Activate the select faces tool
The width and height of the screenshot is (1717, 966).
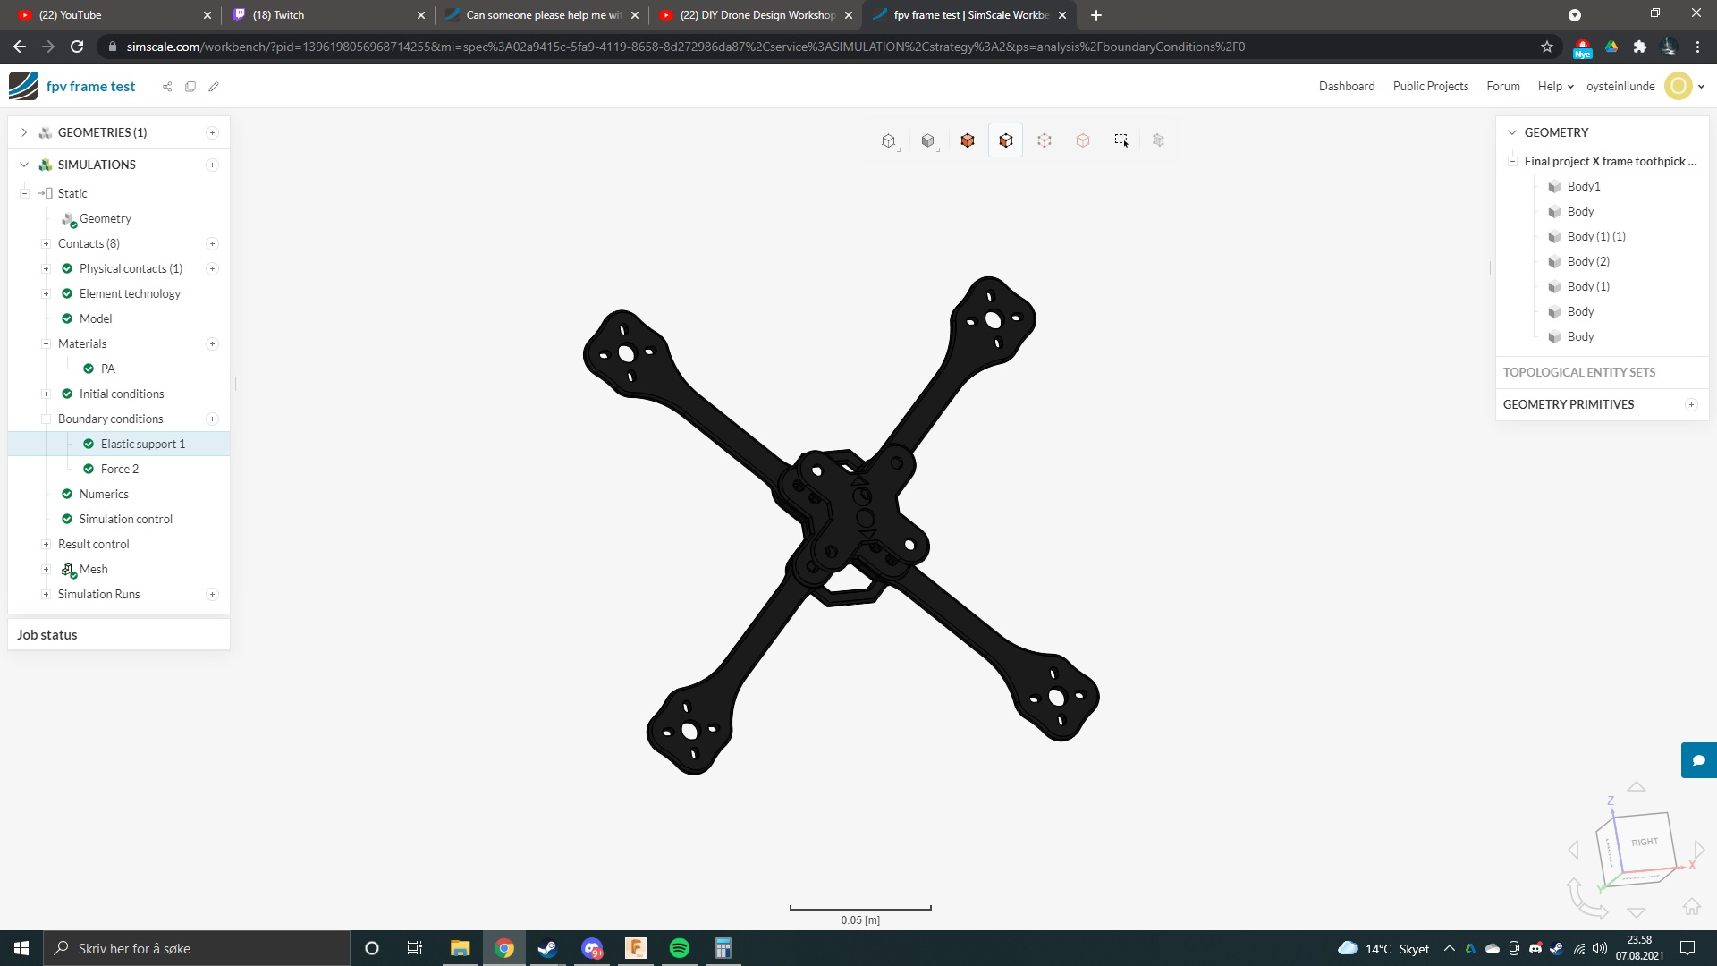coord(1006,140)
